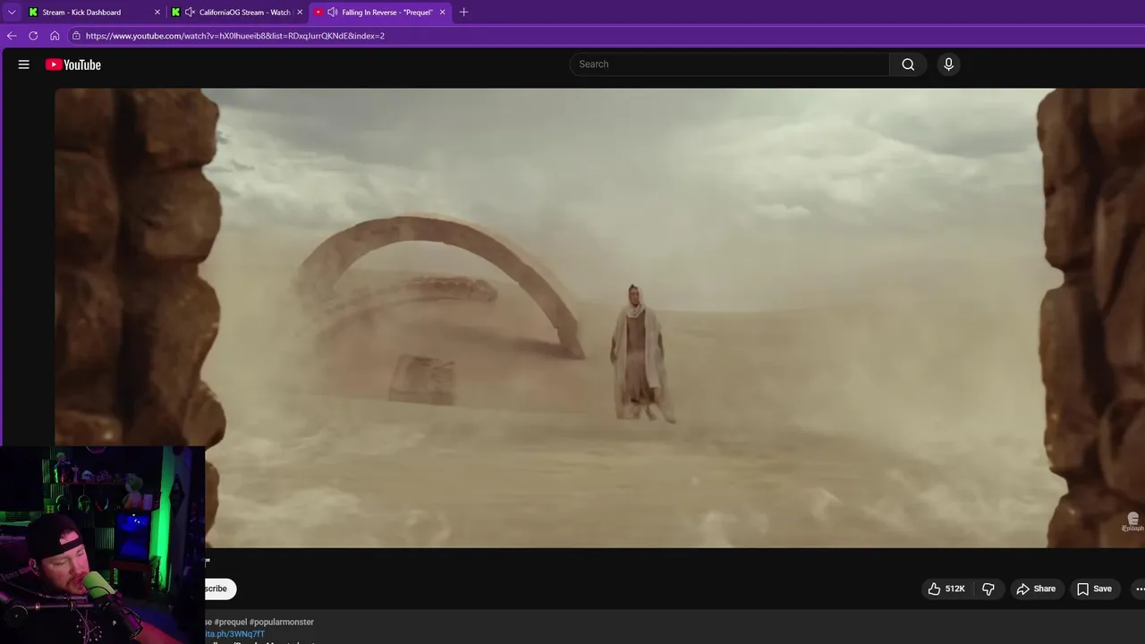Open the more actions three-dot menu
Screen dimensions: 1145x644
tap(1139, 589)
